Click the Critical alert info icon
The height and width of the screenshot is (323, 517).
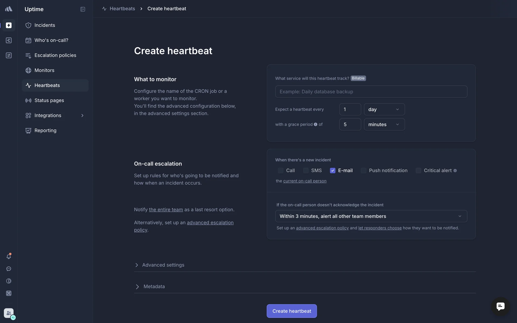point(455,171)
